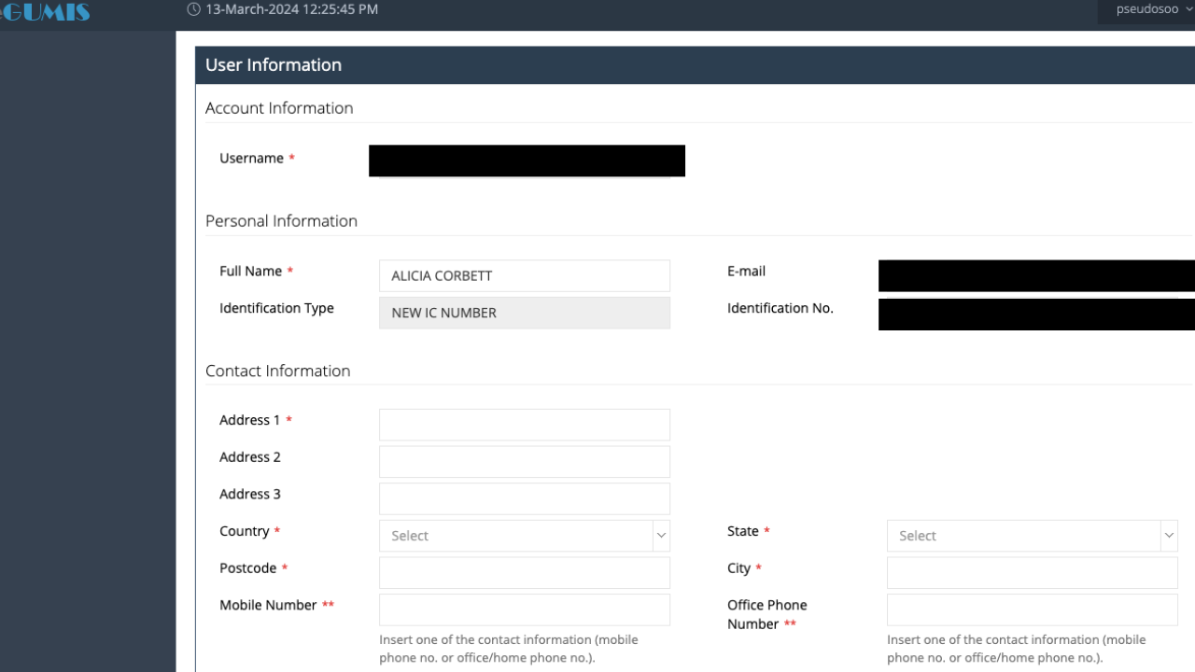Viewport: 1195px width, 672px height.
Task: Click the hint text under Mobile Number
Action: point(509,649)
